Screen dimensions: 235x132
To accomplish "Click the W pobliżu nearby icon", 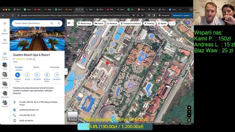I will (37, 75).
